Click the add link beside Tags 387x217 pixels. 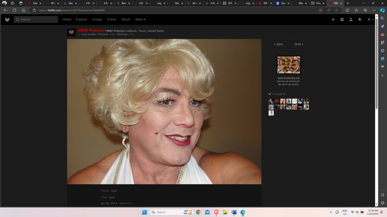coord(112,197)
